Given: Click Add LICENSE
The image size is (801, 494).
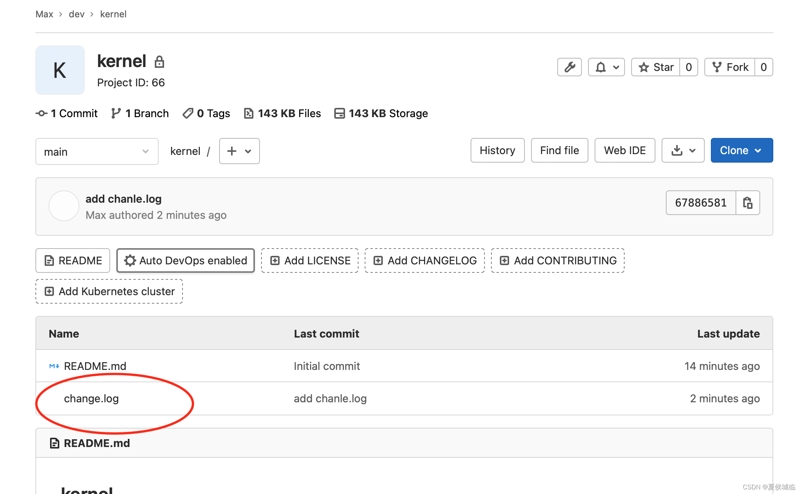Looking at the screenshot, I should pyautogui.click(x=310, y=260).
